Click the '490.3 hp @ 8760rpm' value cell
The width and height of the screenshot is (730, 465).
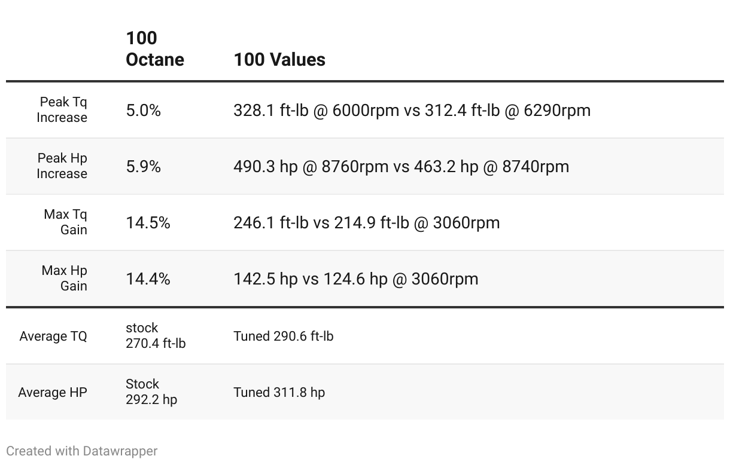tap(401, 167)
